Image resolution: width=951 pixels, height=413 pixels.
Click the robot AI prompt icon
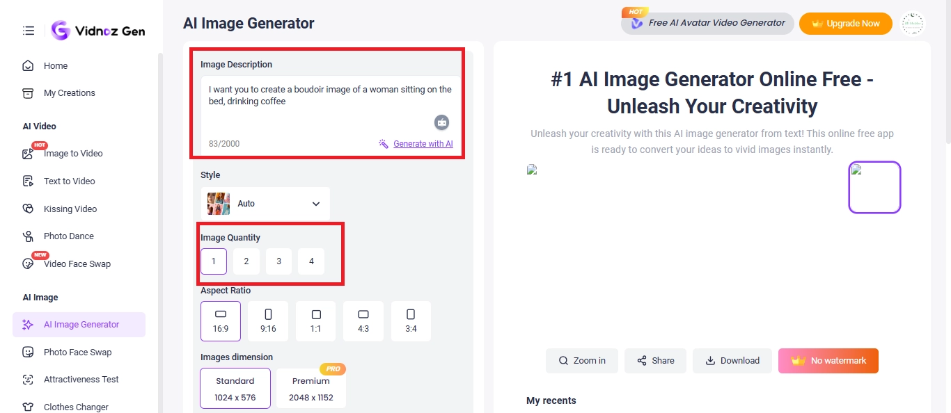pos(441,122)
